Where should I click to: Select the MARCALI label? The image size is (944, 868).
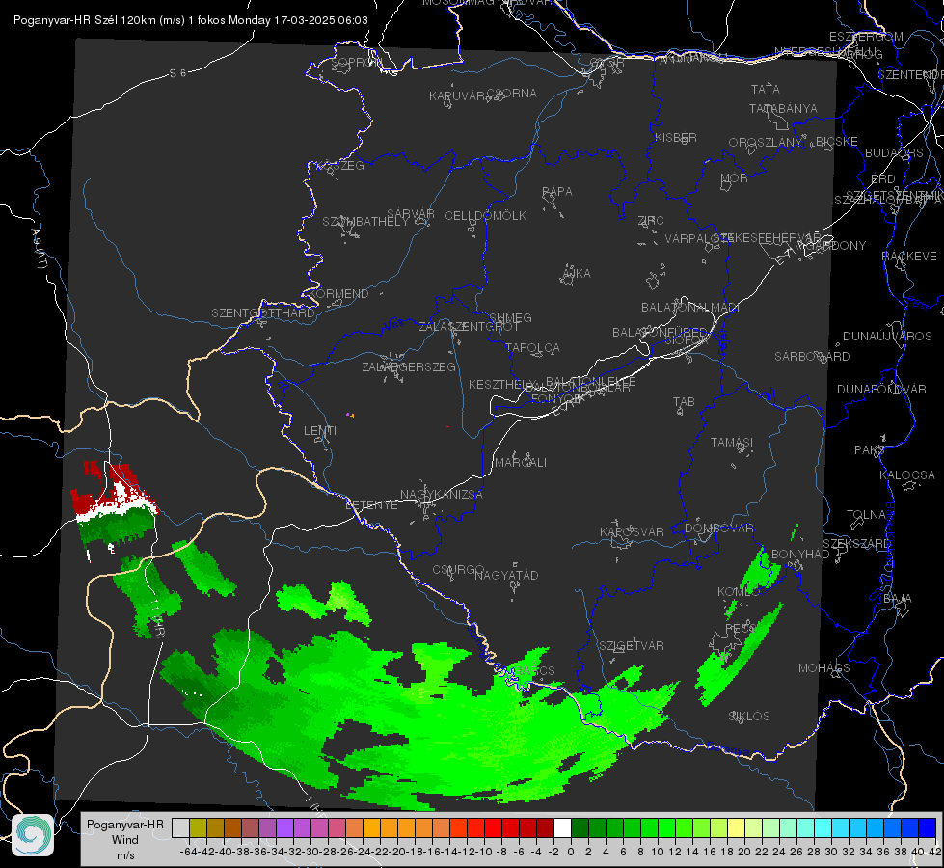point(520,463)
